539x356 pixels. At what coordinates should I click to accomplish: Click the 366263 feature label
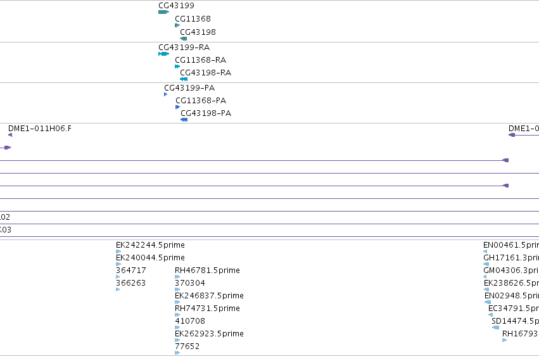pyautogui.click(x=130, y=283)
